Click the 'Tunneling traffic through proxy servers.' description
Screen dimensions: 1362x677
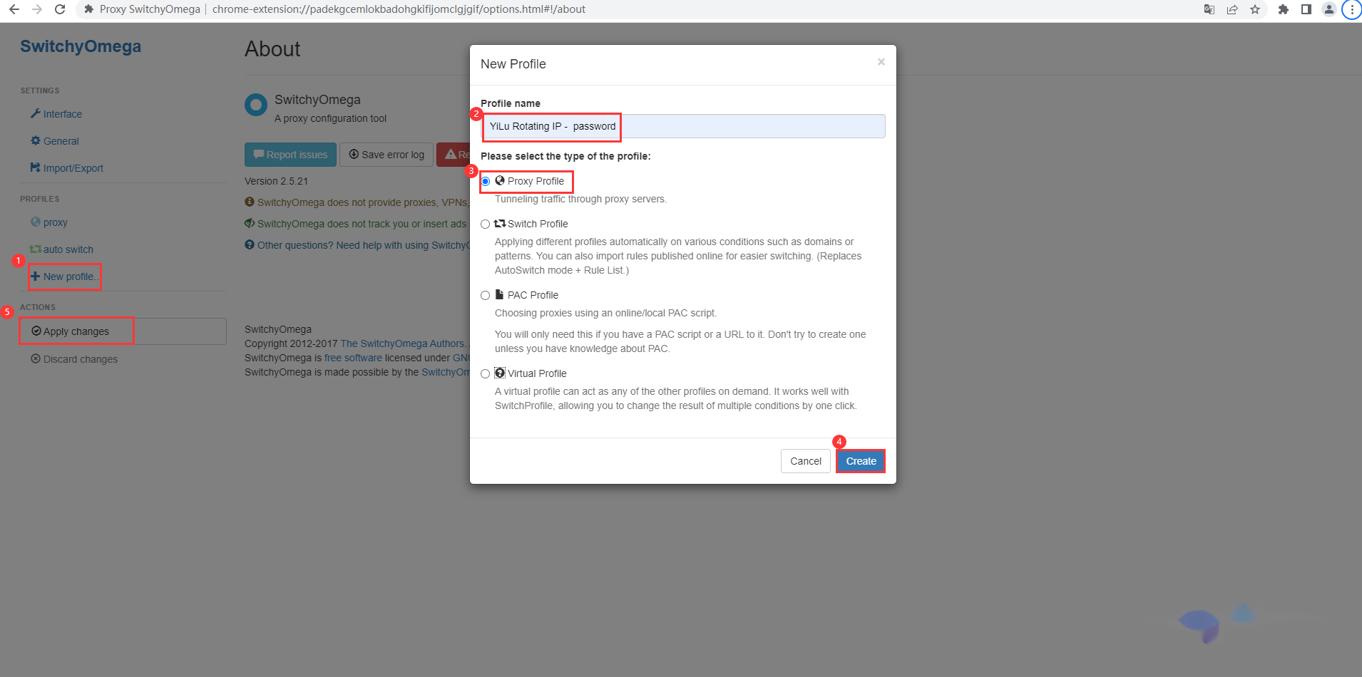[580, 199]
